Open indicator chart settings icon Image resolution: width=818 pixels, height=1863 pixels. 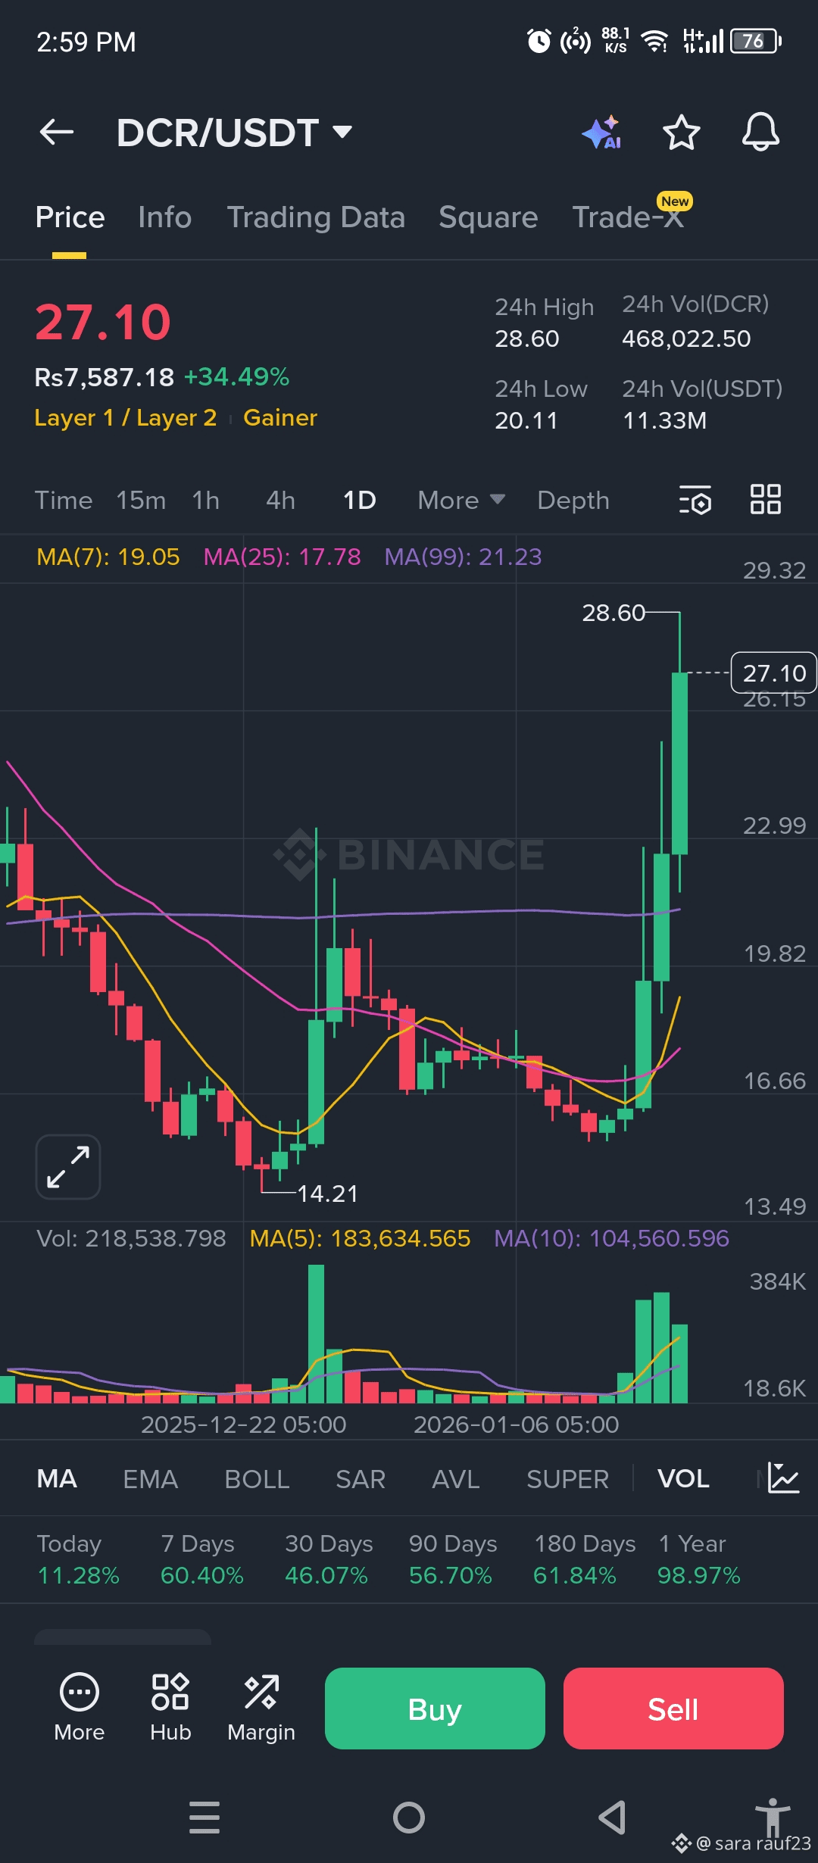coord(783,1478)
